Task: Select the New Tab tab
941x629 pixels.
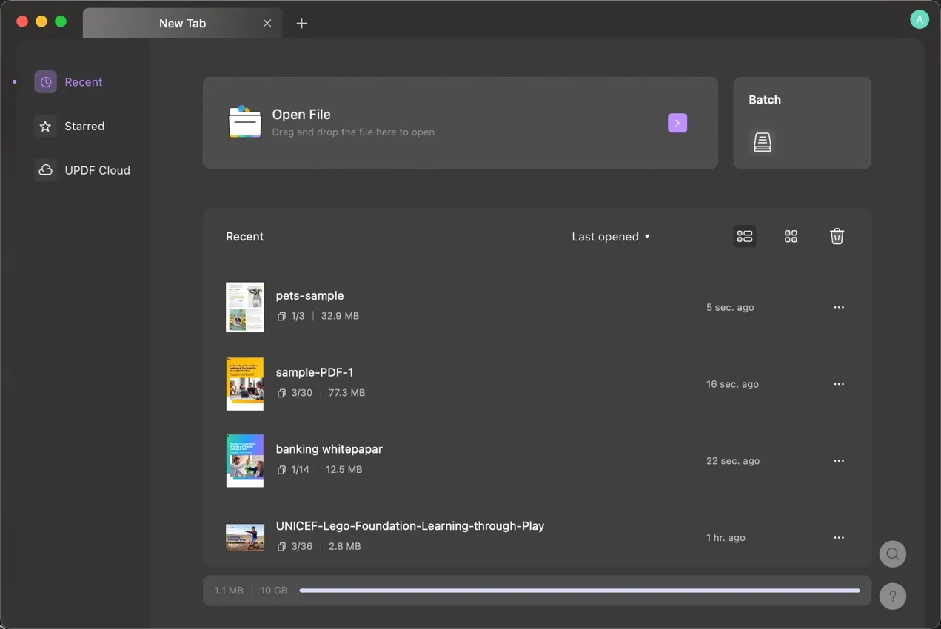Action: (182, 23)
